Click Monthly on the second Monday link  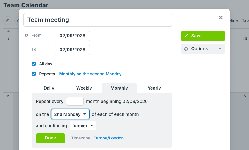(x=90, y=74)
